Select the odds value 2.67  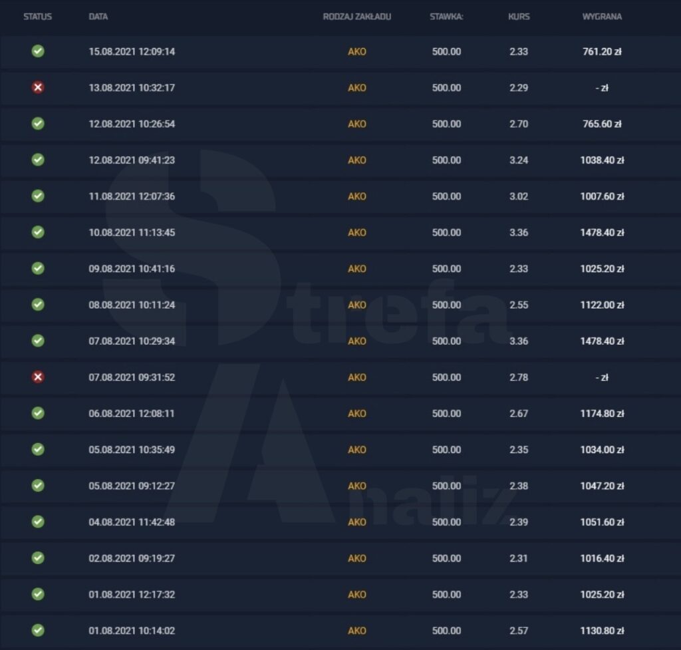click(519, 414)
